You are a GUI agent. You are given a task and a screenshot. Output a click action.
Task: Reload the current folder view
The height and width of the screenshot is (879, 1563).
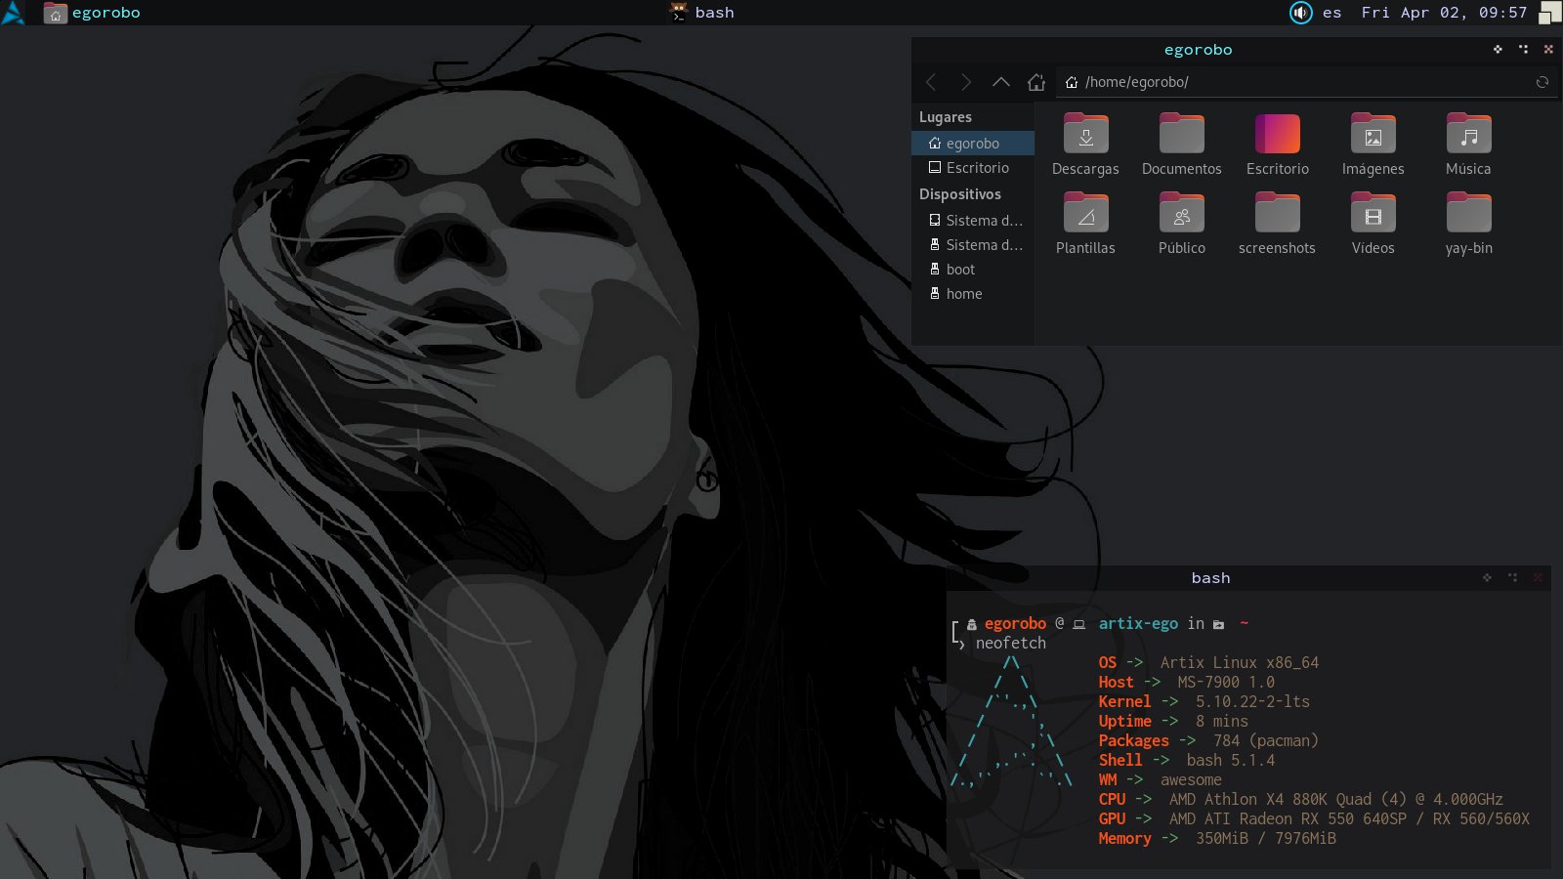tap(1542, 82)
